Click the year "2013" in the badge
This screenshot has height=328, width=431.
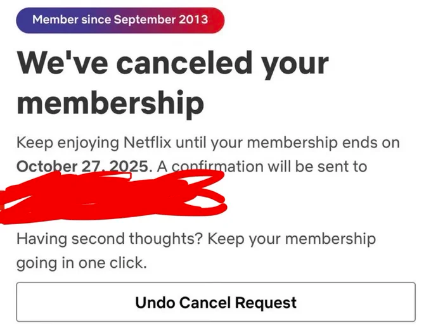[x=193, y=20]
